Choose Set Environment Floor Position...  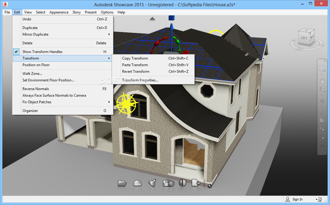coord(63,80)
